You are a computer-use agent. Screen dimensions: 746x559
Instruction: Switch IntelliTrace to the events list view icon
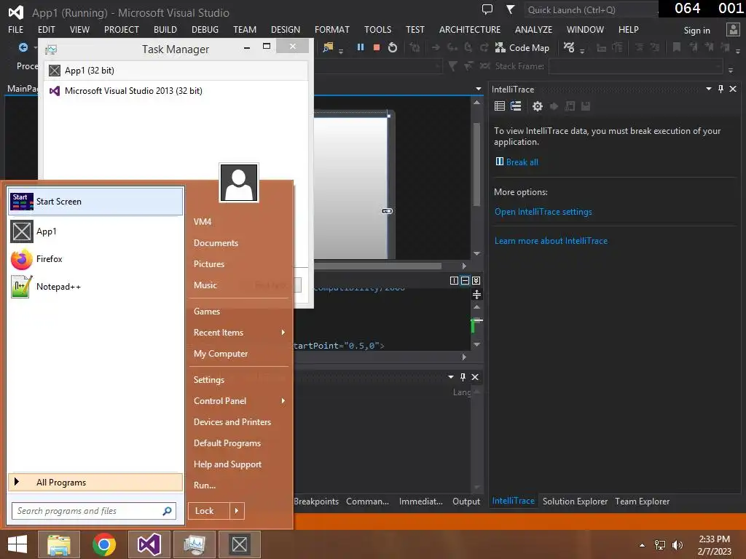[x=500, y=106]
